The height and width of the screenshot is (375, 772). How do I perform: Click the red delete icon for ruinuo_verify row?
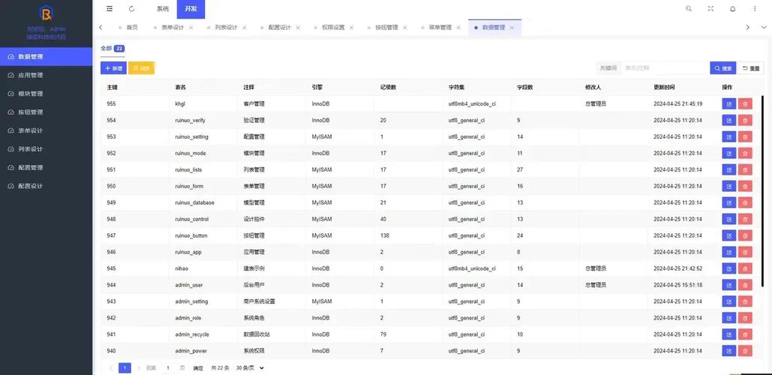point(745,120)
